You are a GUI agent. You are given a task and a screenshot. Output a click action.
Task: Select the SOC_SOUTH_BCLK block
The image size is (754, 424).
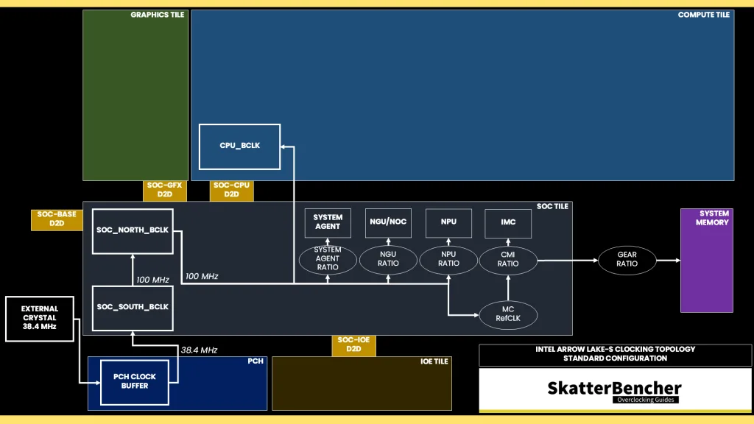(132, 308)
